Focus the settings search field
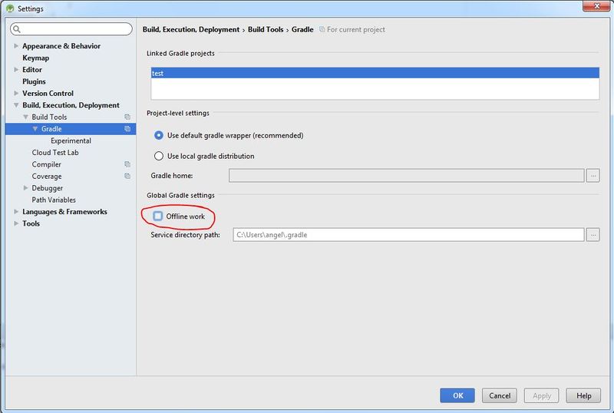This screenshot has width=614, height=413. point(71,29)
